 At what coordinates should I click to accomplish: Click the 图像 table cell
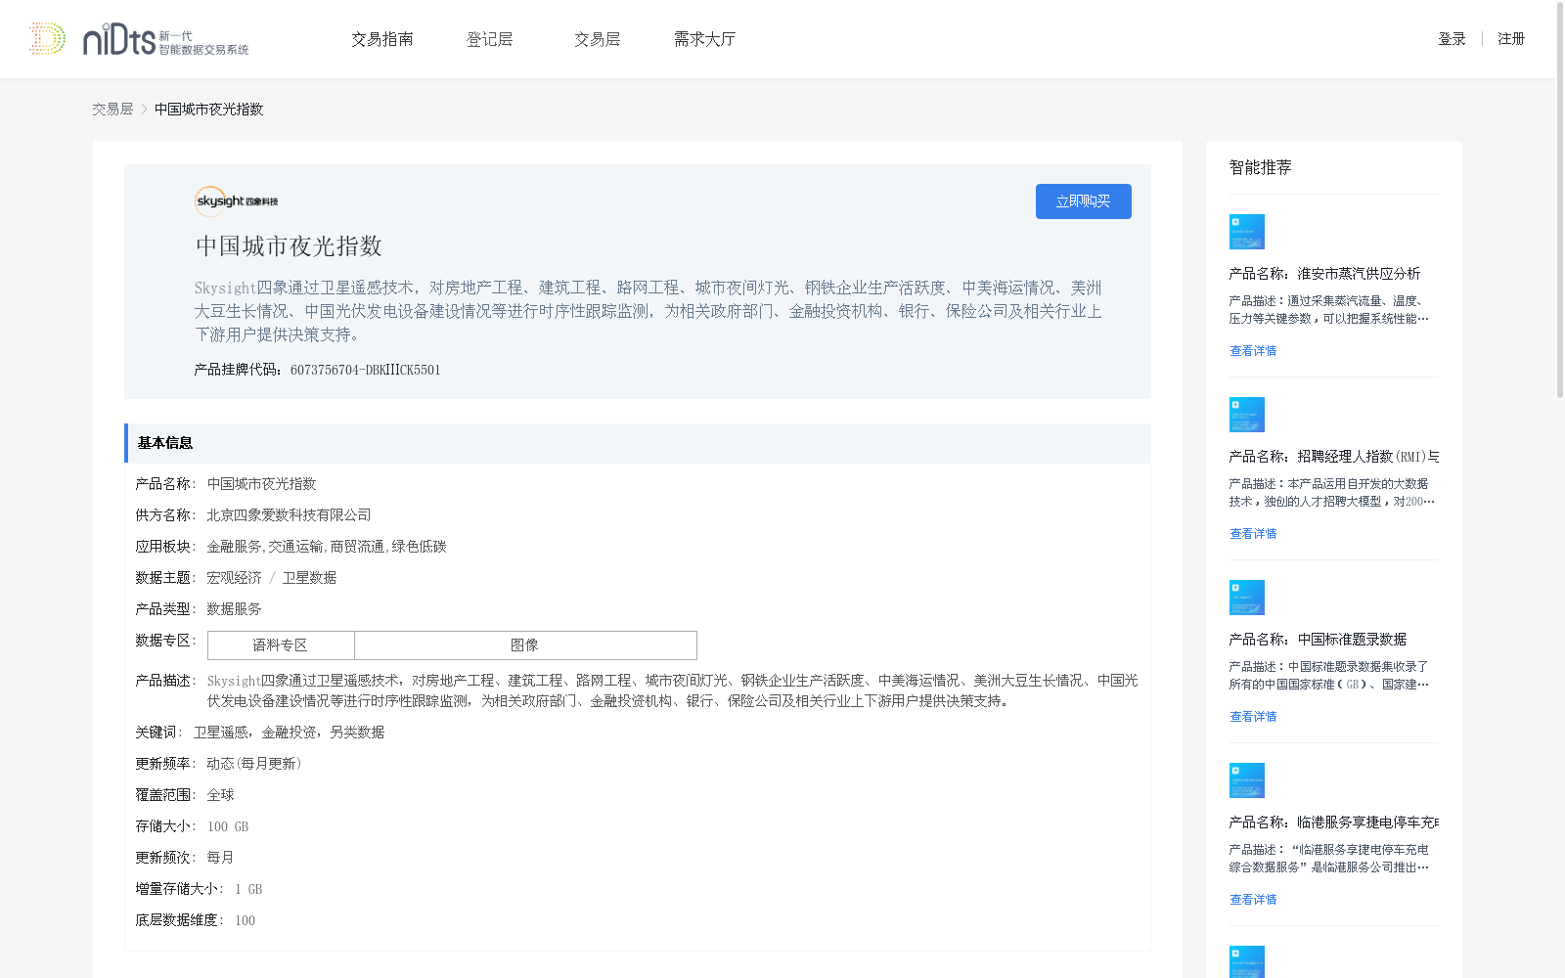point(525,645)
